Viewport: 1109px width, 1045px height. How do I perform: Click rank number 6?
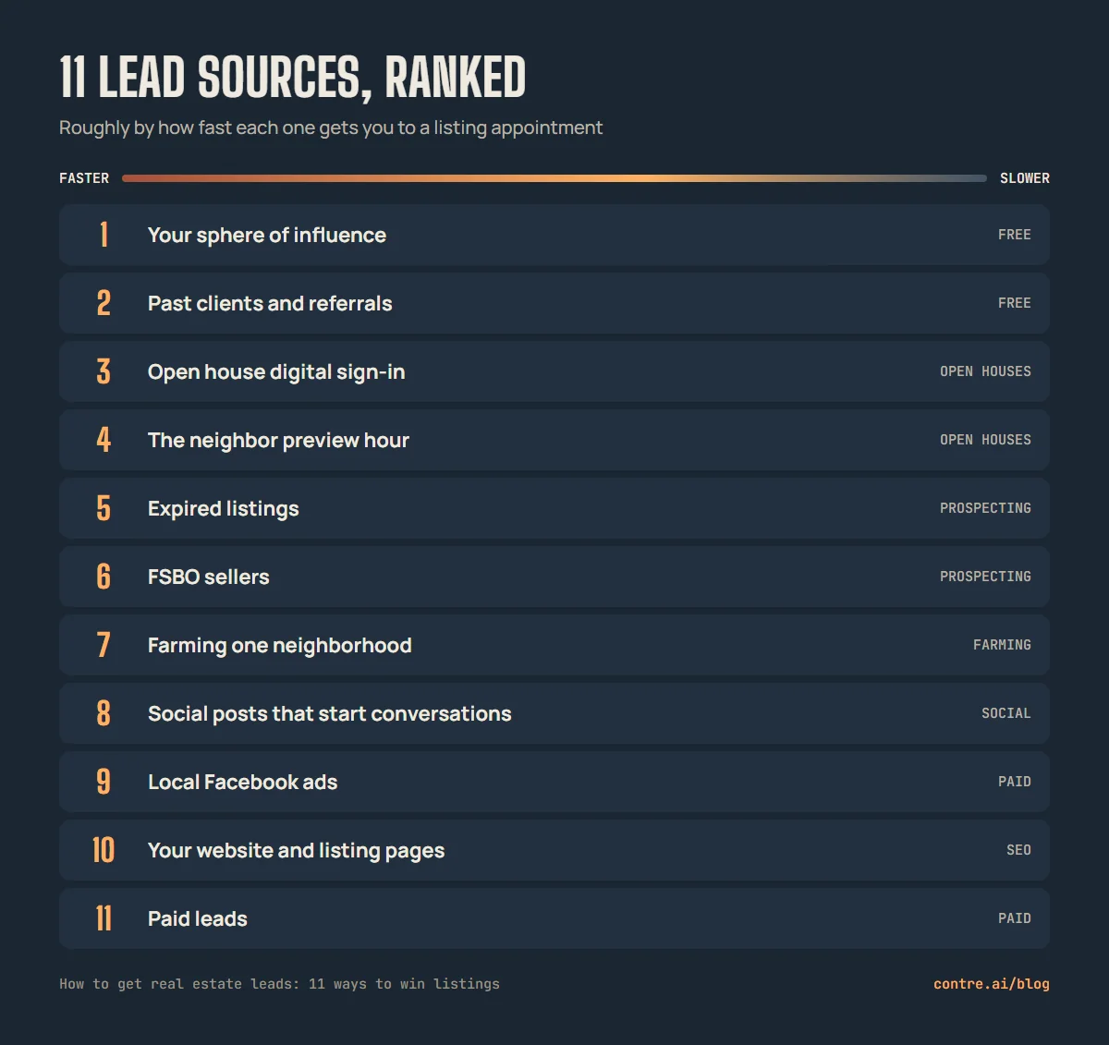pyautogui.click(x=104, y=577)
